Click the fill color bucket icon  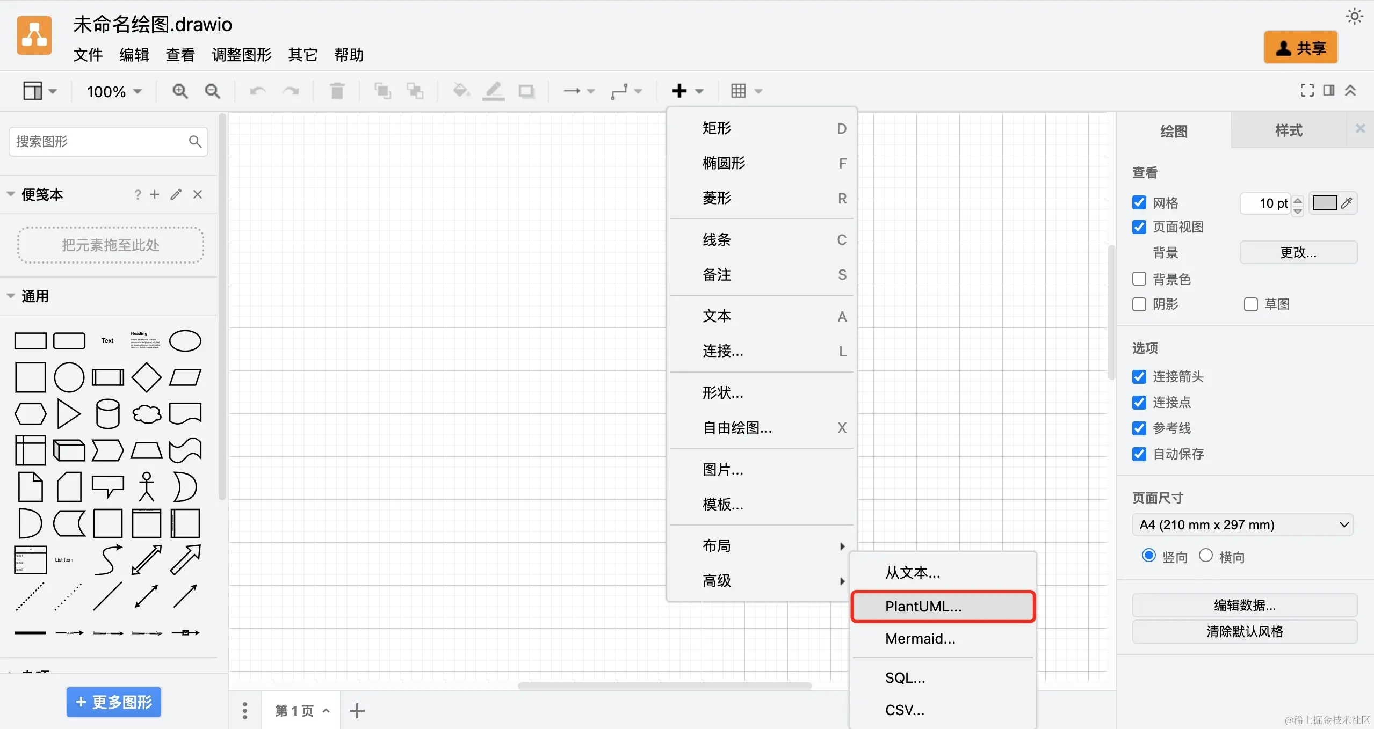click(x=461, y=91)
